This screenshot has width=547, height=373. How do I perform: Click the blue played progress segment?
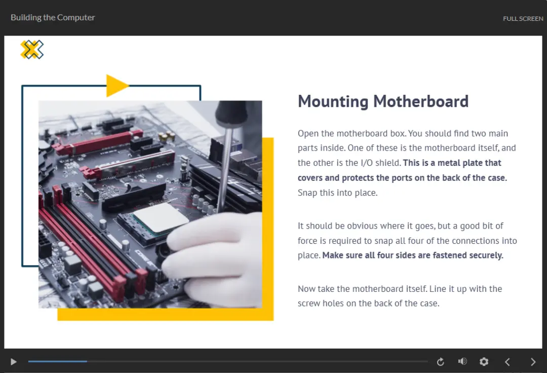(57, 361)
